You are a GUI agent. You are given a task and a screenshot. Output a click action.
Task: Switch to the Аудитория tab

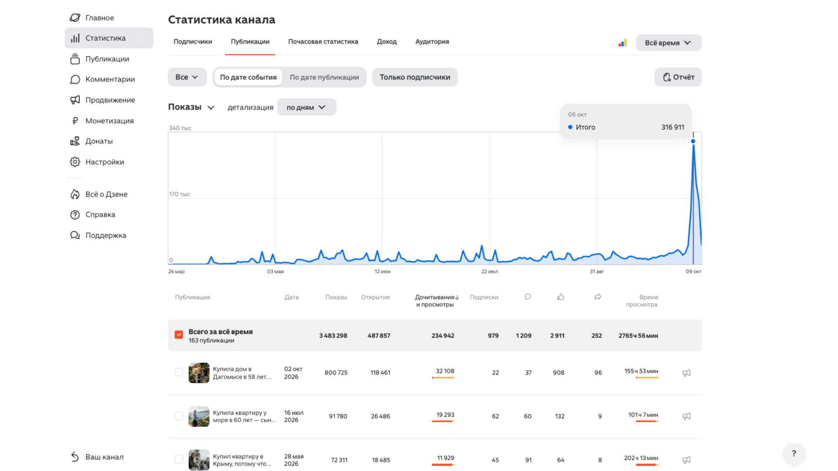point(432,41)
